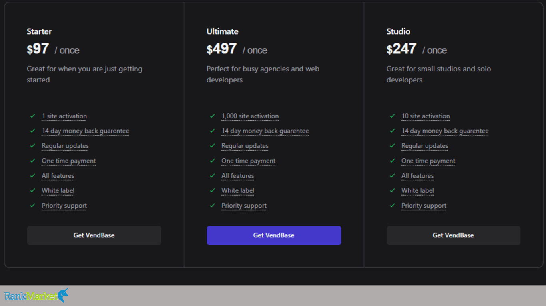Click 'One time payment' in Starter plan
The height and width of the screenshot is (306, 546).
coord(69,161)
